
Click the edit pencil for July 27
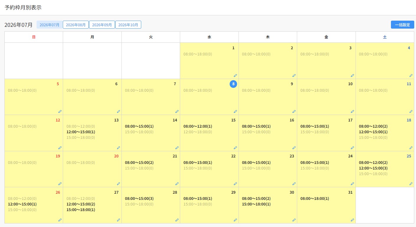(x=119, y=220)
